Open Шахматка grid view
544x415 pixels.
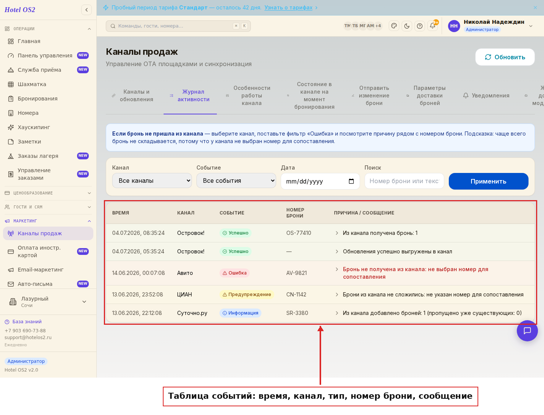click(x=48, y=84)
